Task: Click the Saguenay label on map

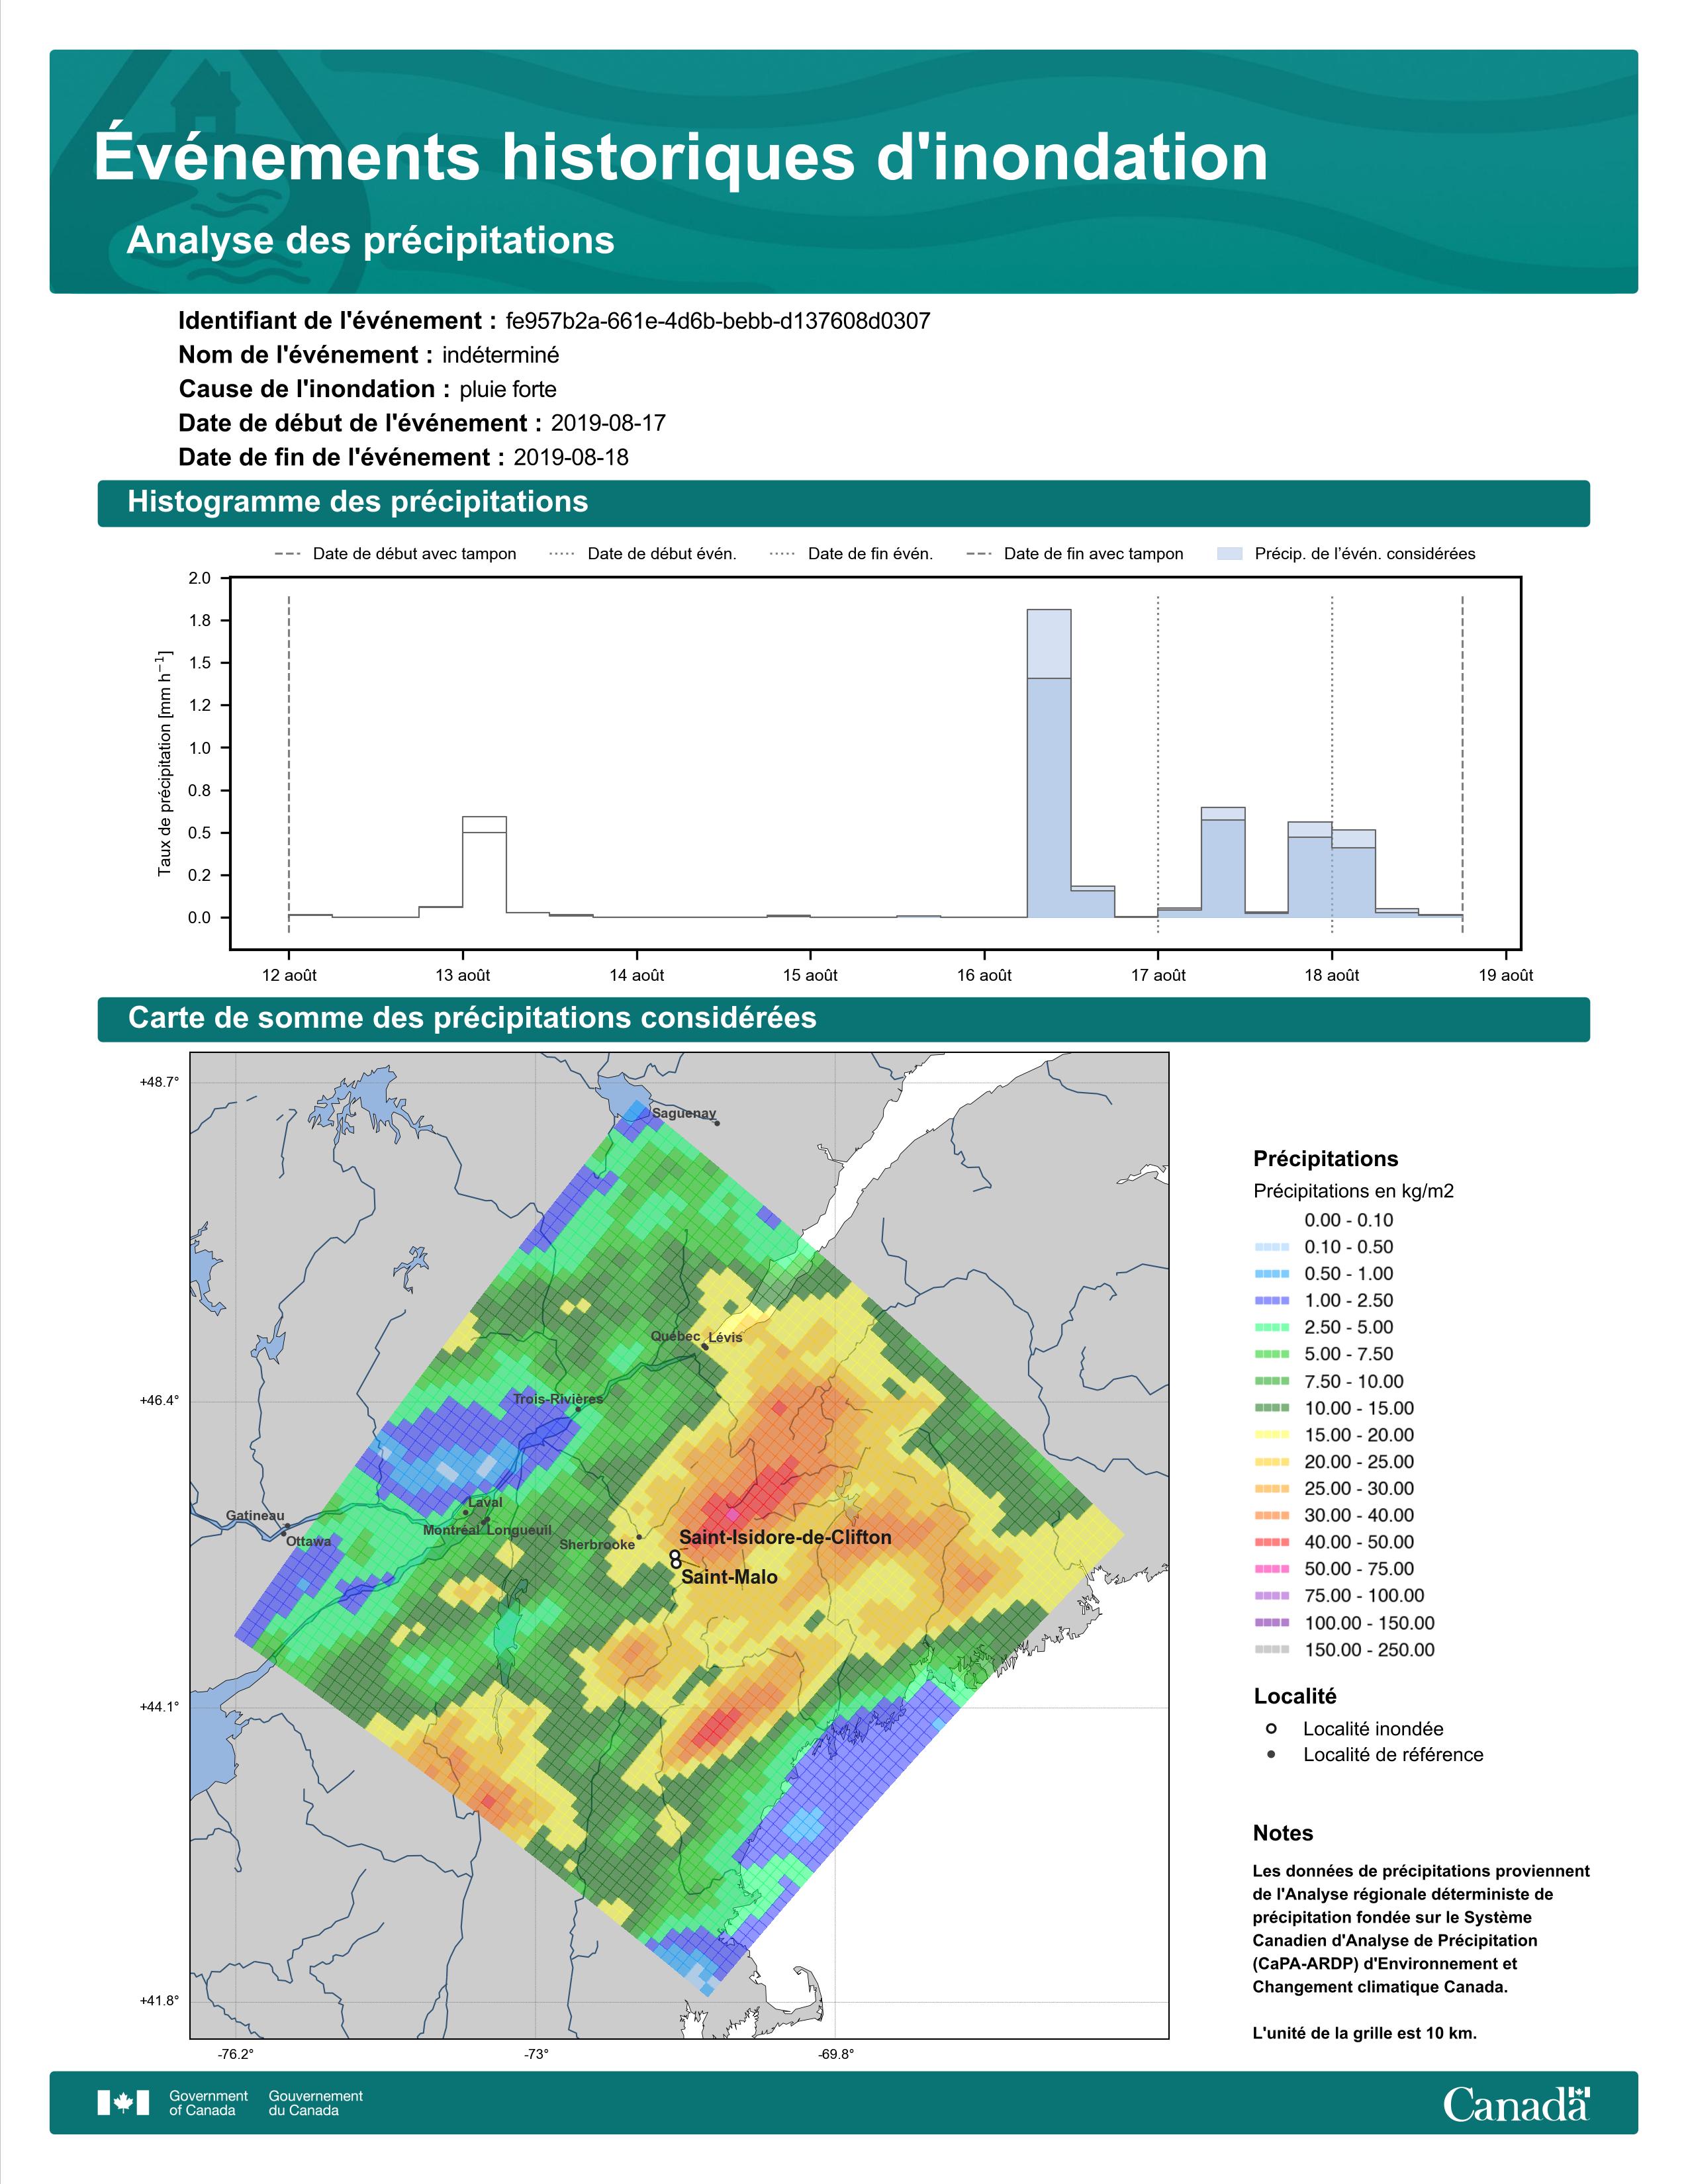Action: coord(684,1113)
